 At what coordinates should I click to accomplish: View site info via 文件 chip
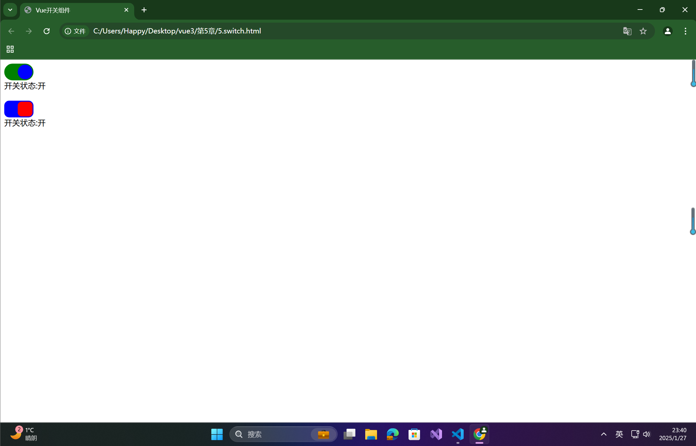[75, 31]
